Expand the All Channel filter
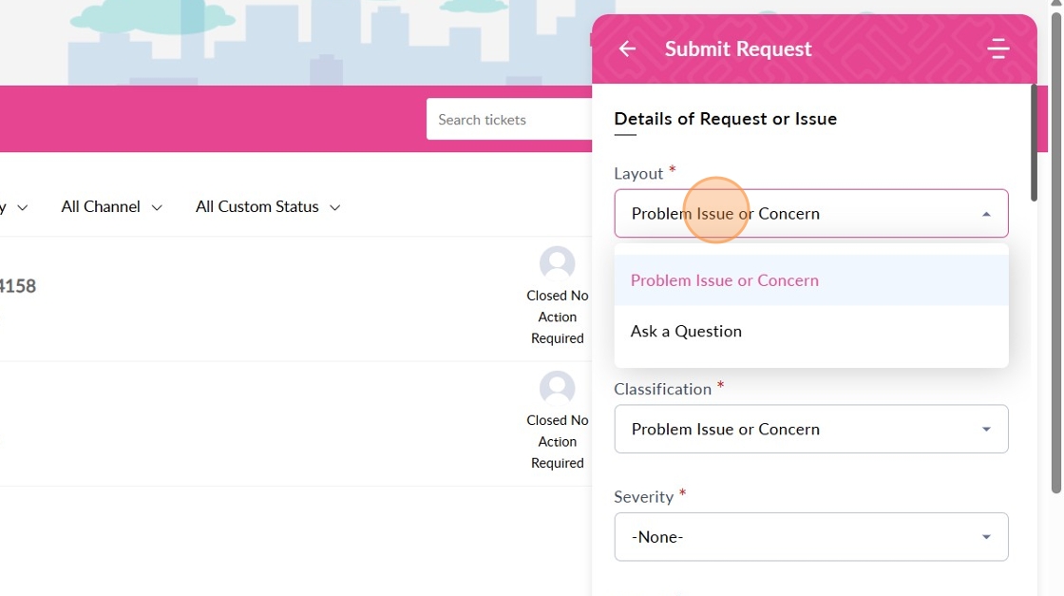Screen dimensions: 1064x596 pyautogui.click(x=111, y=206)
